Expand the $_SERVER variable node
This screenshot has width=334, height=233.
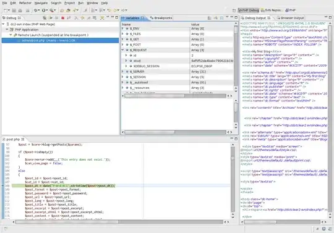coord(122,72)
